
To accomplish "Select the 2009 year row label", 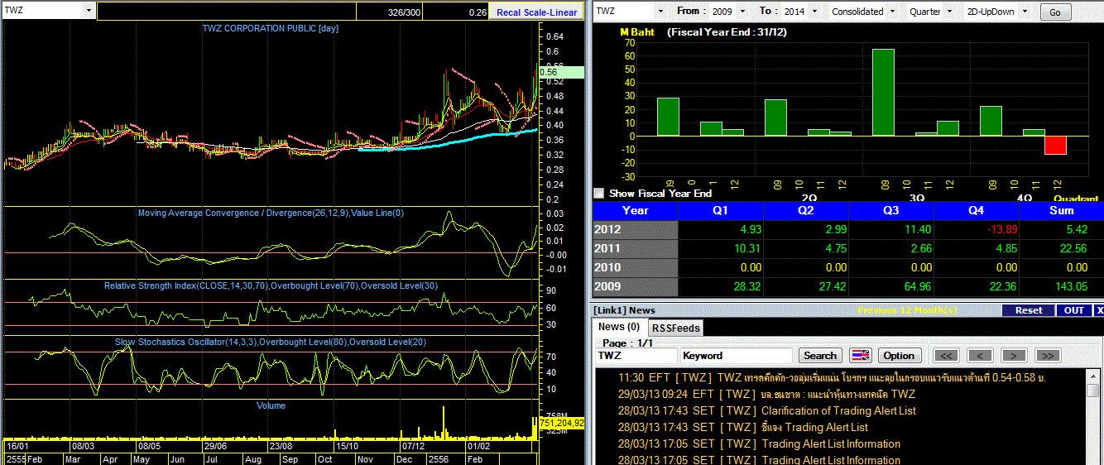I will pyautogui.click(x=636, y=286).
